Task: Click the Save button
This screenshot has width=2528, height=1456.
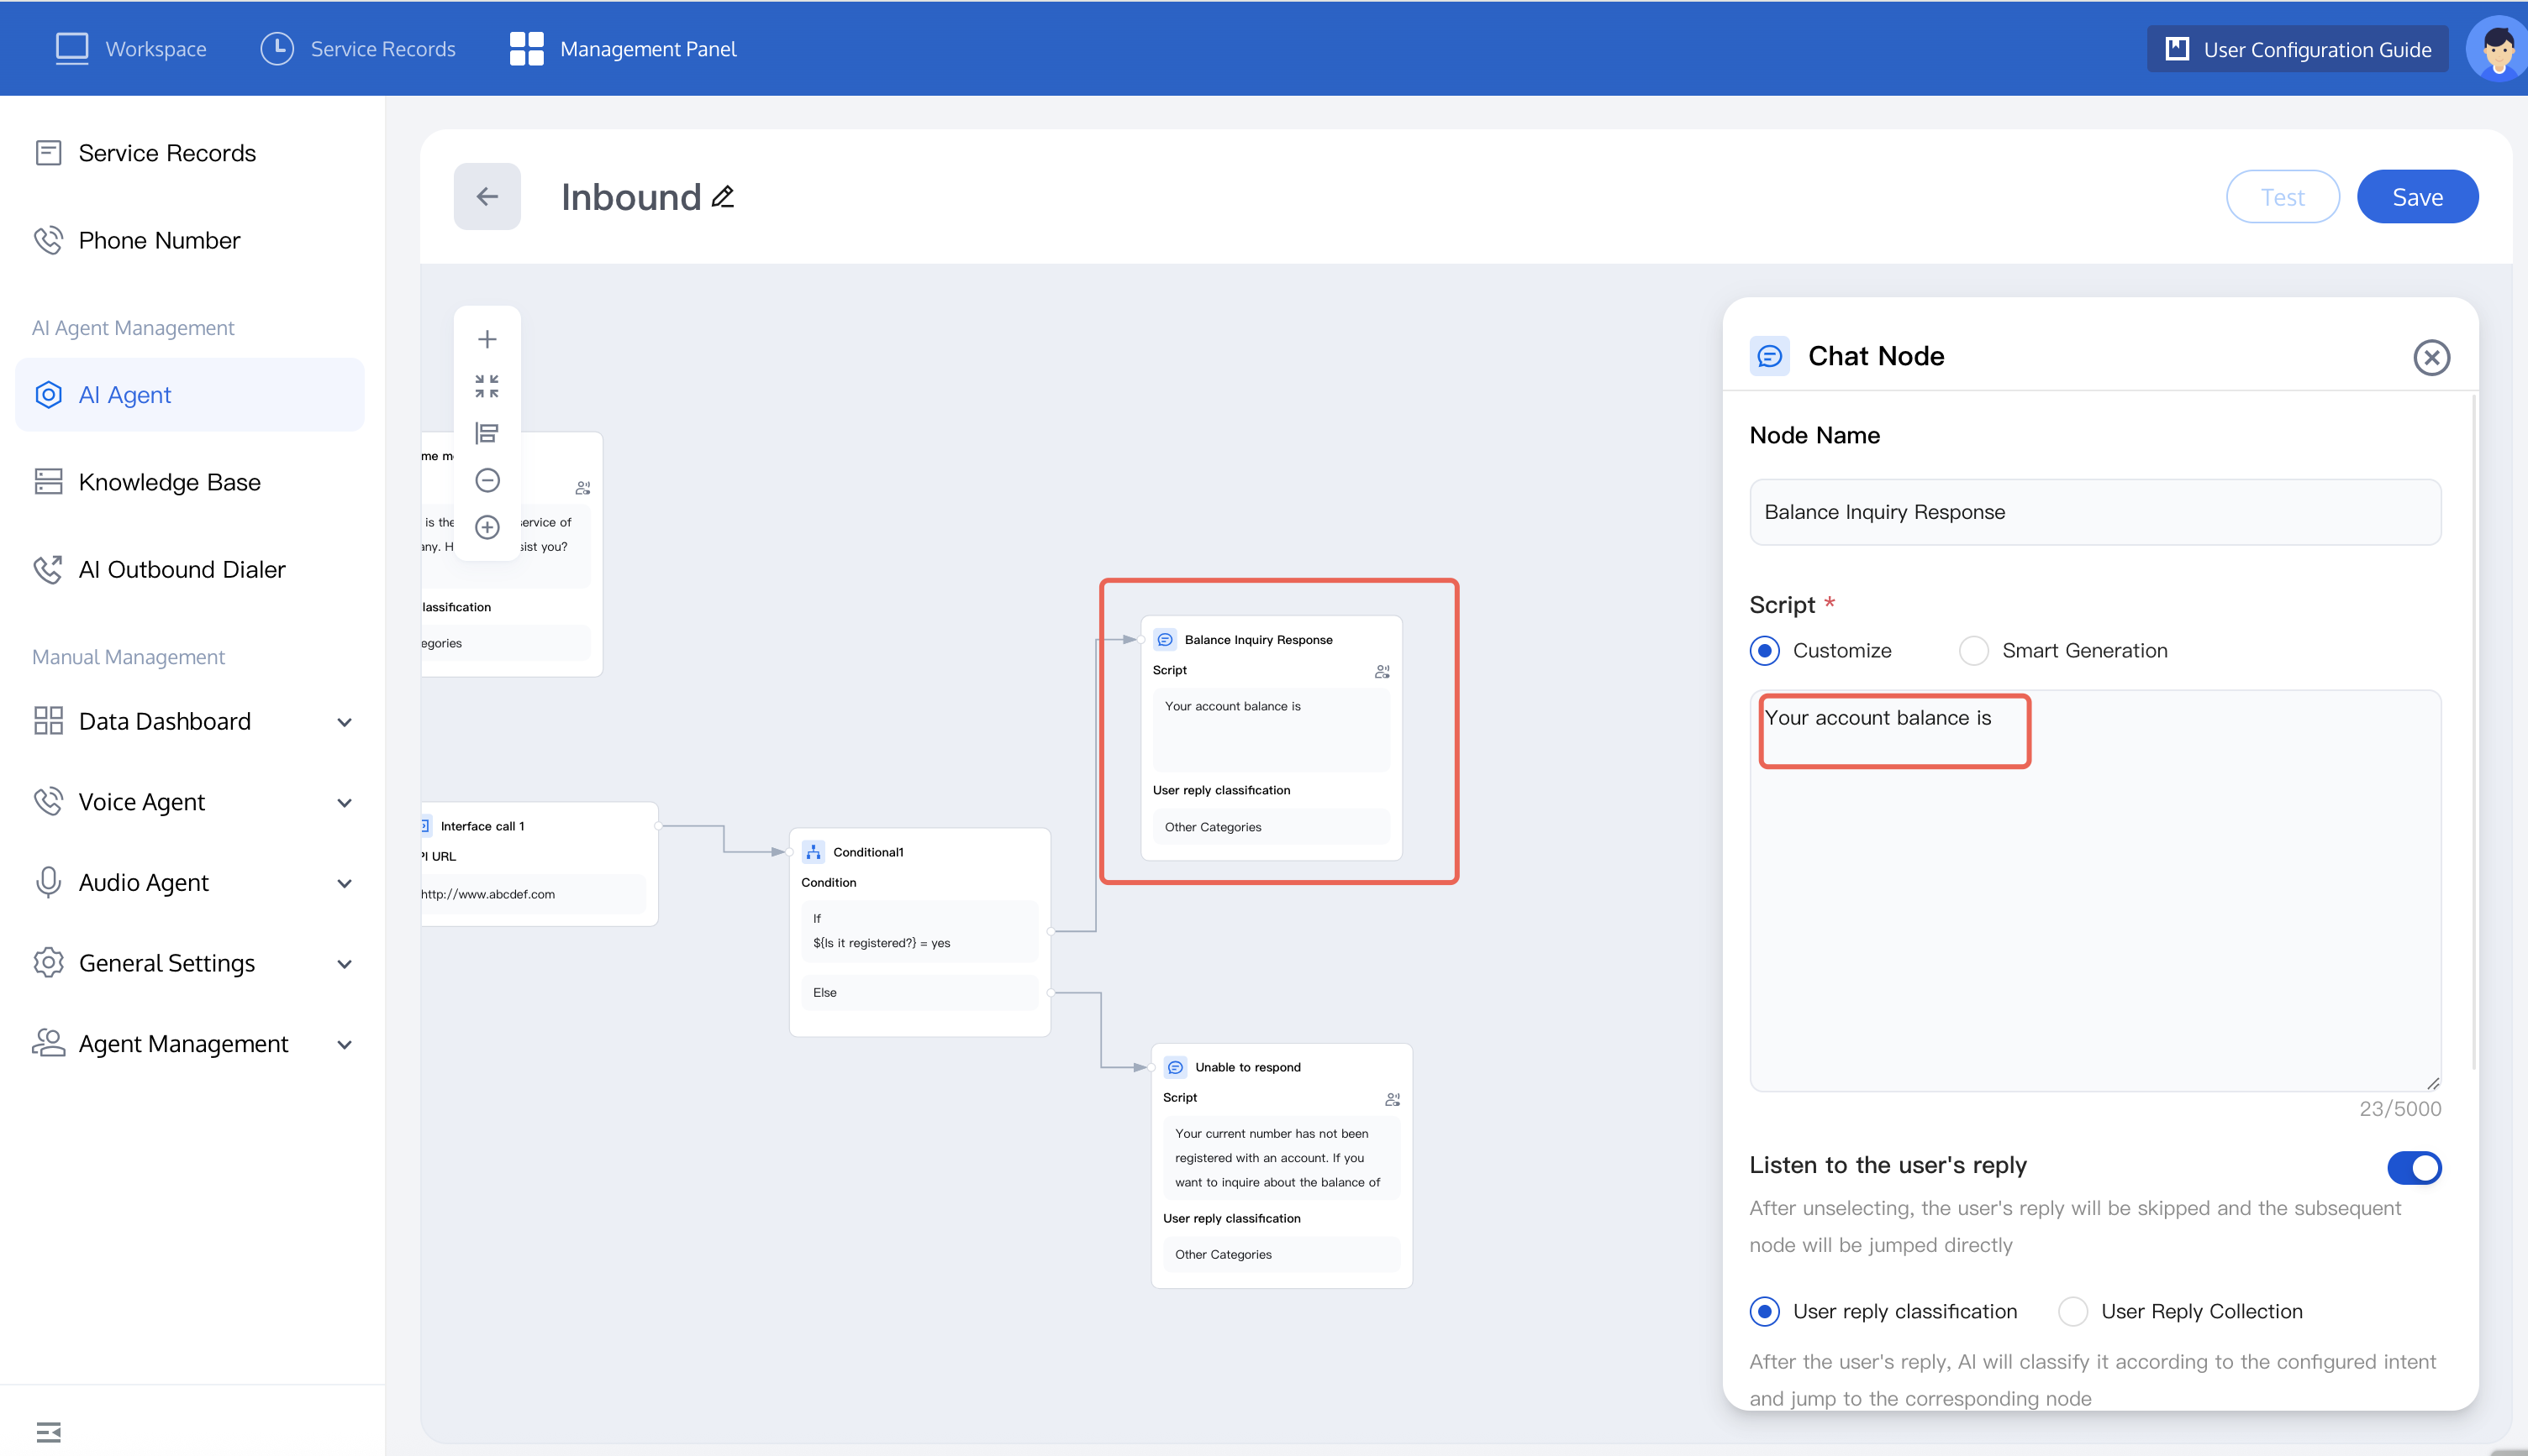Action: pos(2416,197)
